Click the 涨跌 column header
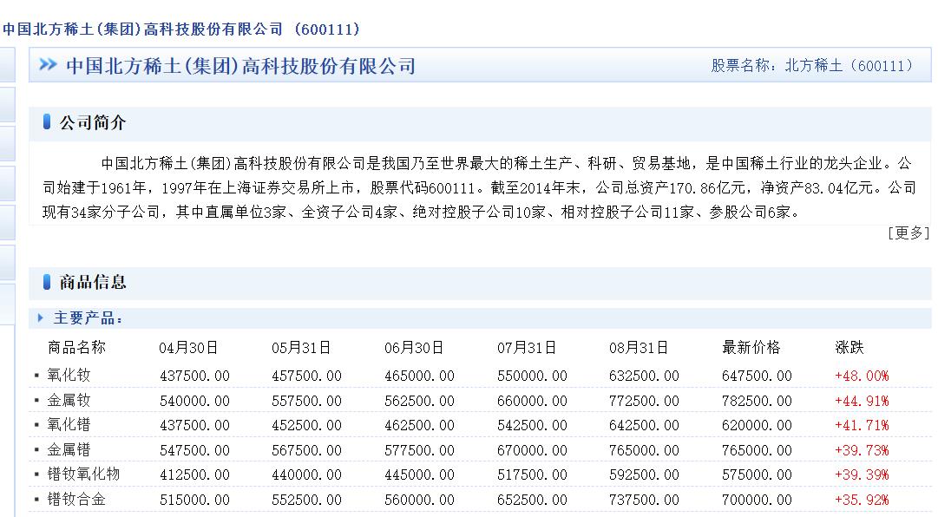Viewport: 938px width, 517px height. point(849,347)
